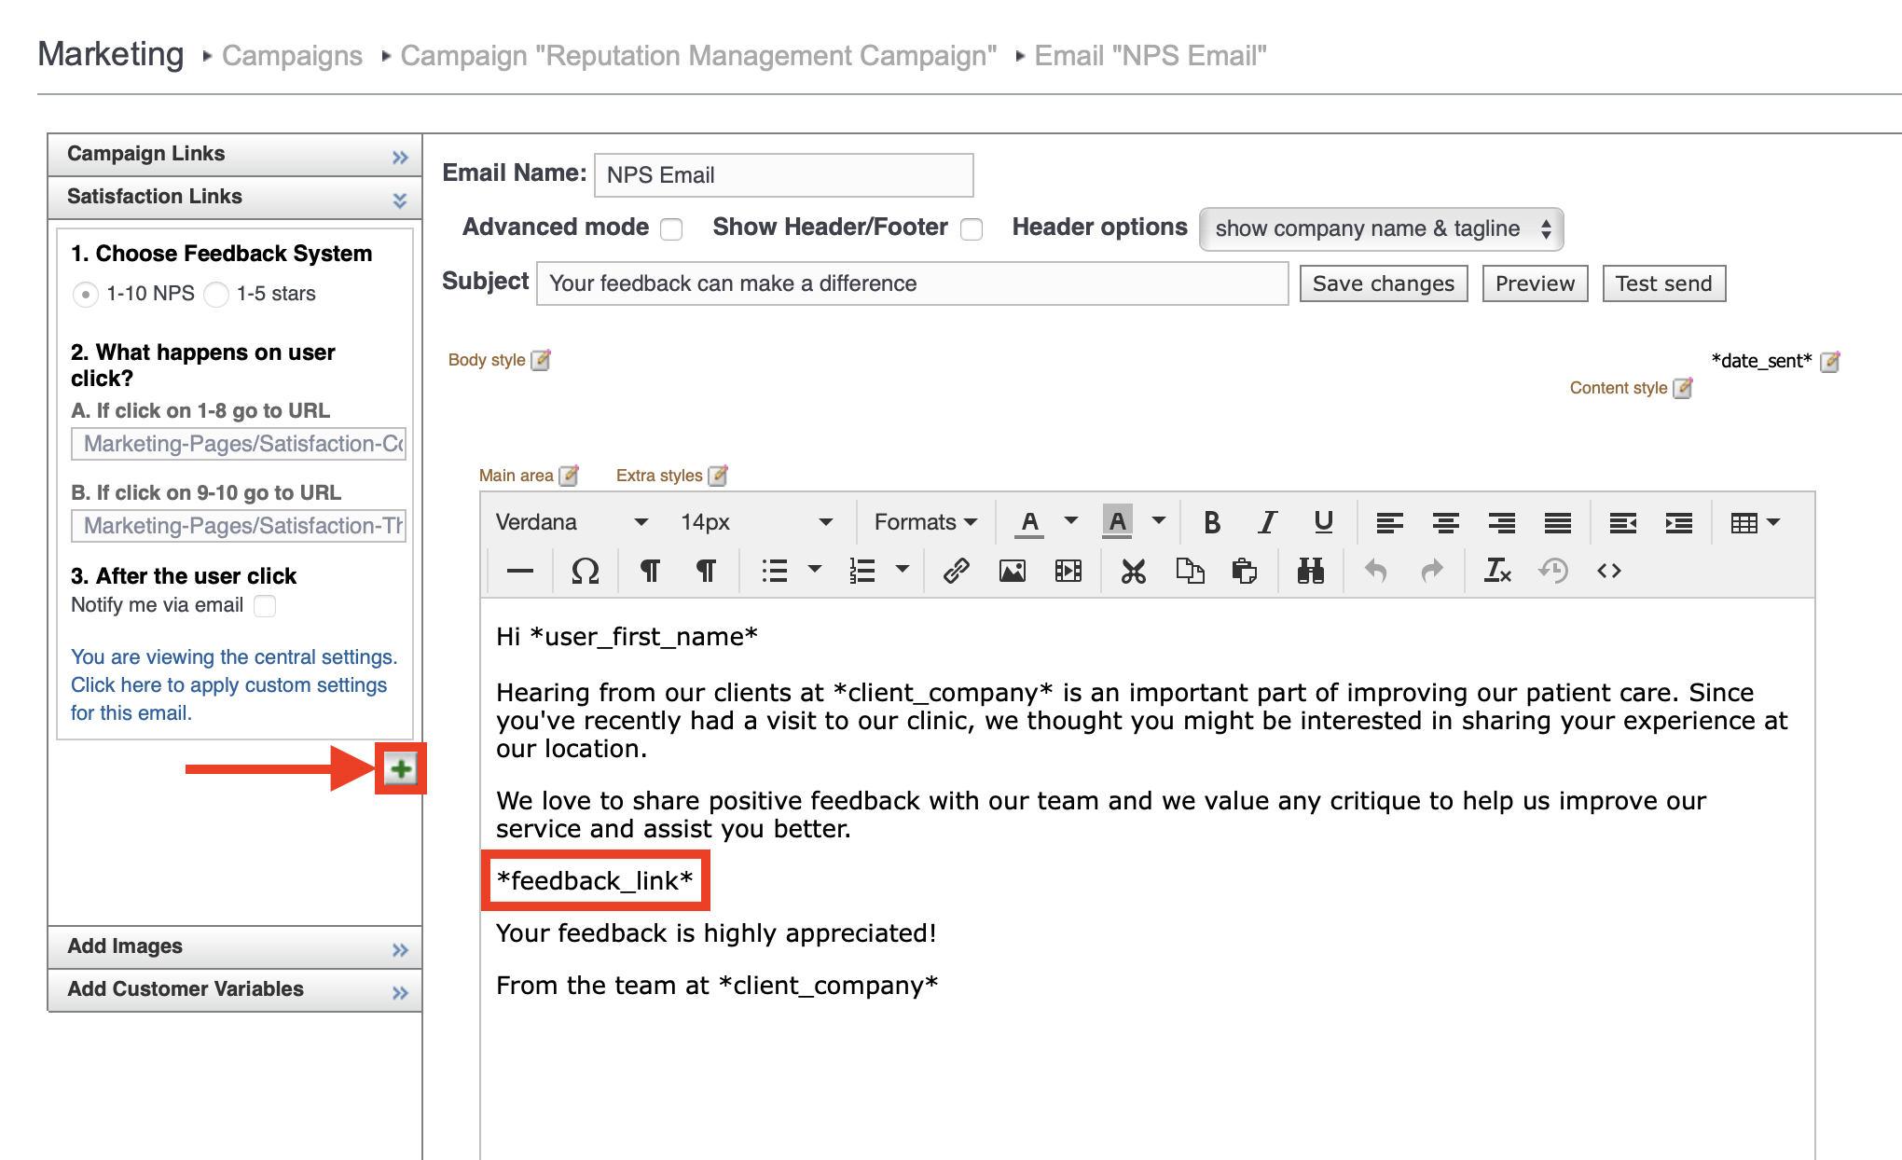1902x1160 pixels.
Task: Collapse the Satisfaction Links panel
Action: pos(401,199)
